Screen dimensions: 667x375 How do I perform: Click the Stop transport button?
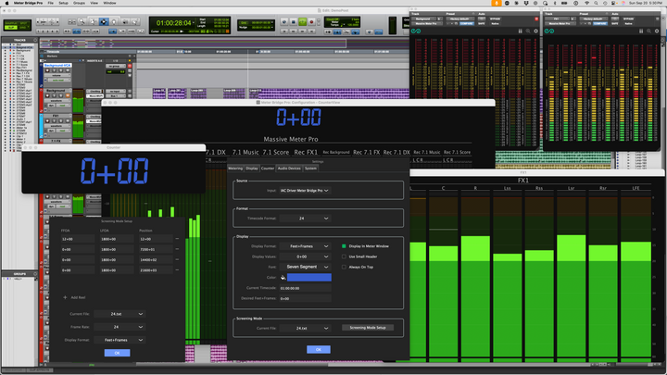point(293,21)
